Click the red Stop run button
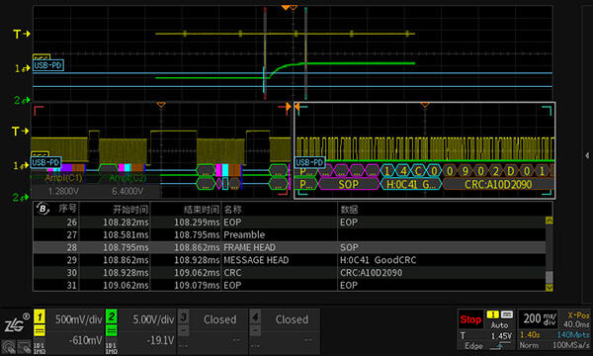The width and height of the screenshot is (593, 356). tap(470, 319)
